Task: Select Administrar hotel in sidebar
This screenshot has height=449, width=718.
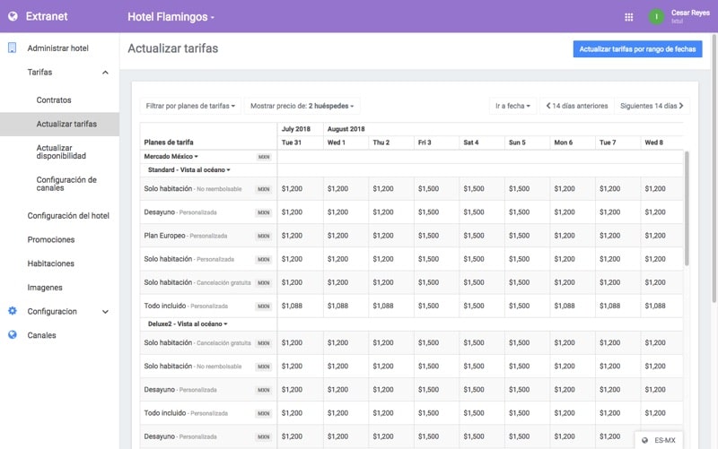Action: pyautogui.click(x=57, y=48)
